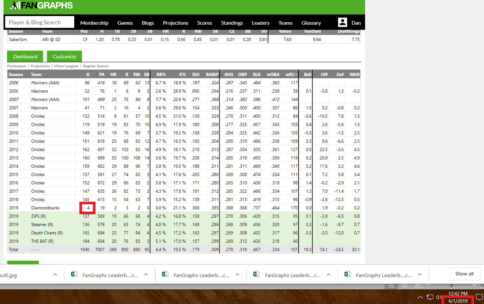
Task: Click the SaberSim row label
Action: pyautogui.click(x=18, y=40)
